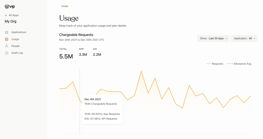Open the Application All dropdown
Screen dimensions: 263x139
point(244,39)
